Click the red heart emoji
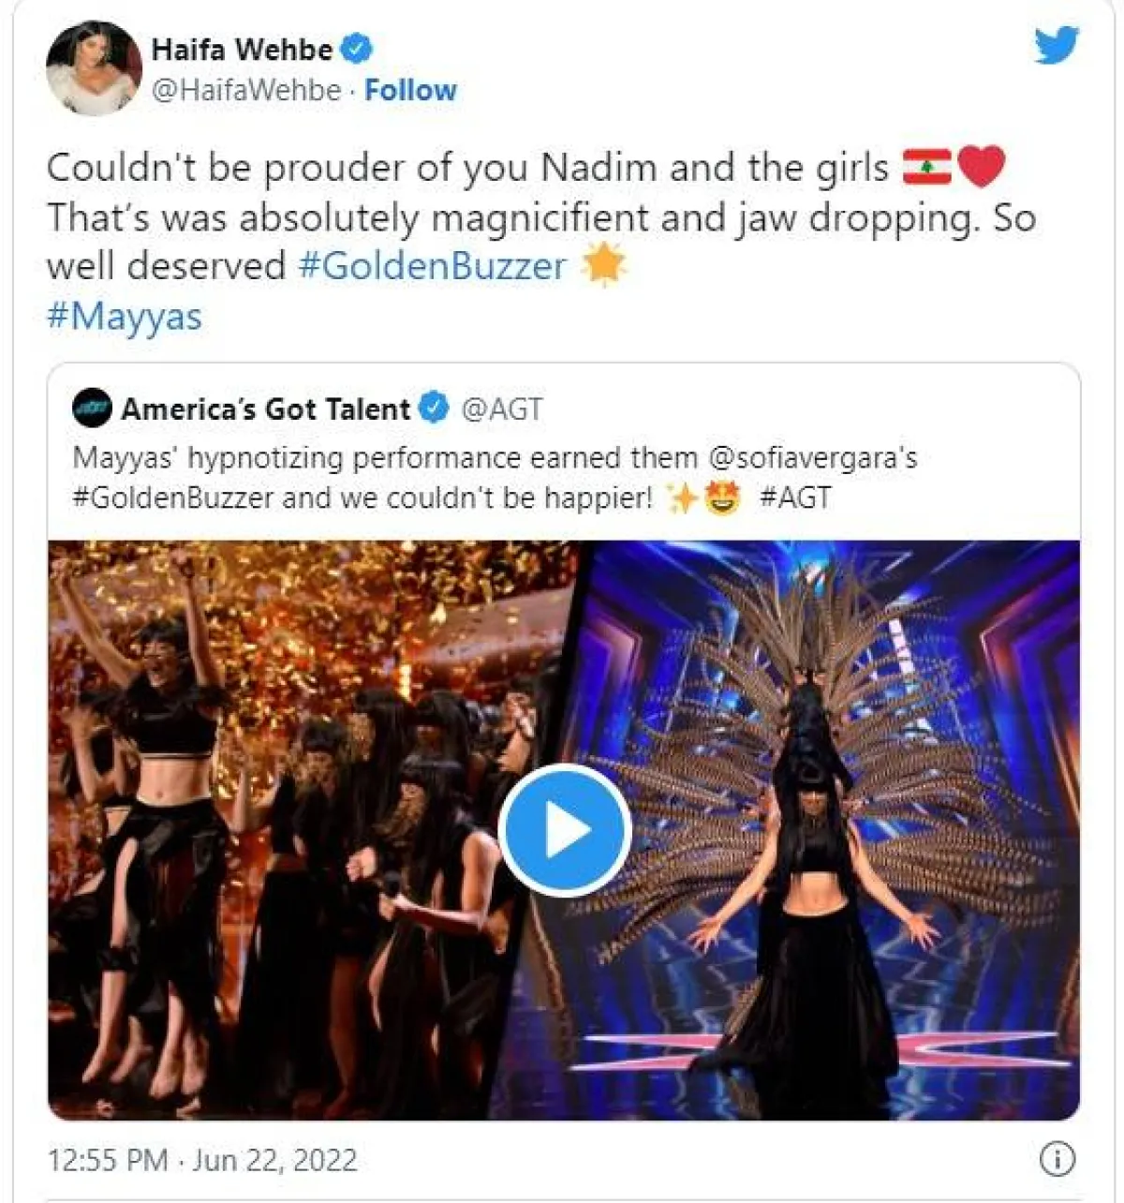 (x=981, y=168)
